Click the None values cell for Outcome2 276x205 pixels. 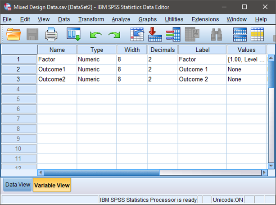[246, 79]
